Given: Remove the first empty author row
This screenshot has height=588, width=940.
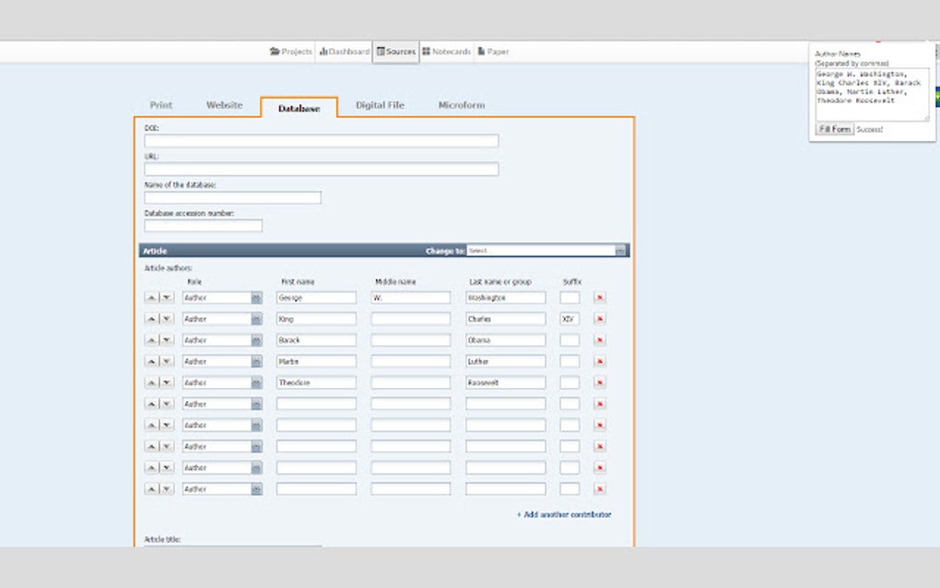Looking at the screenshot, I should click(x=600, y=403).
